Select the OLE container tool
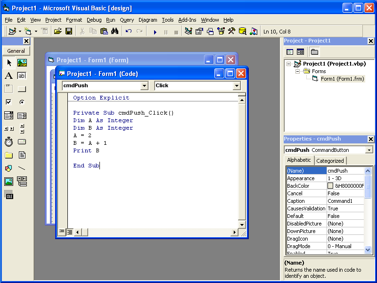Screen dimensions: 377x283 point(9,194)
